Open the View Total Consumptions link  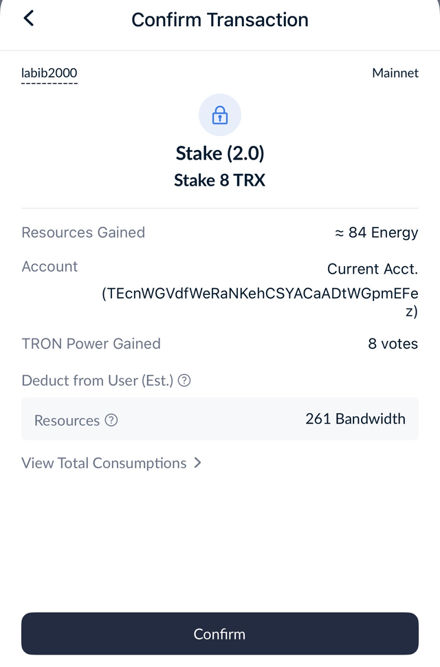[x=104, y=463]
